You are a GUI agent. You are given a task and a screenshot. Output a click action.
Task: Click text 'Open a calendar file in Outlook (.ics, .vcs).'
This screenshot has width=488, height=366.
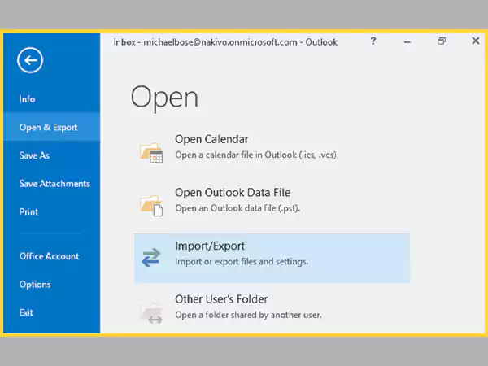[x=257, y=155]
